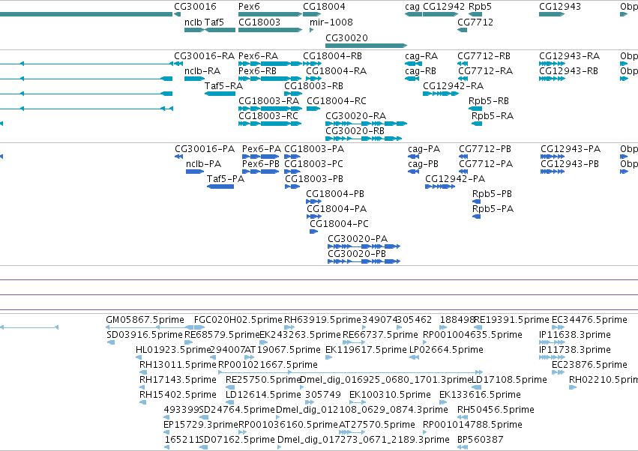Select the CG30016 gene label
This screenshot has height=451, width=638.
(195, 7)
